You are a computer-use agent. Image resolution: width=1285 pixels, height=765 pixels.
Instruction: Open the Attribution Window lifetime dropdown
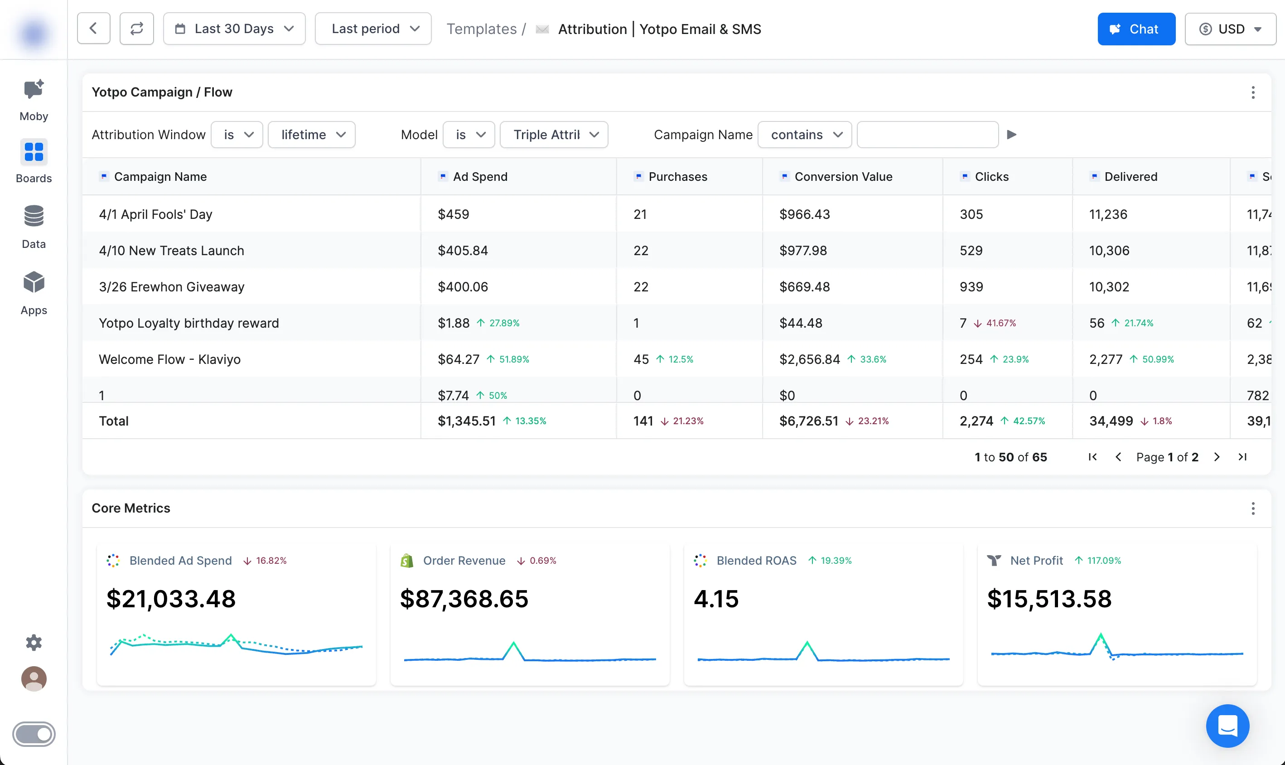[x=312, y=135]
